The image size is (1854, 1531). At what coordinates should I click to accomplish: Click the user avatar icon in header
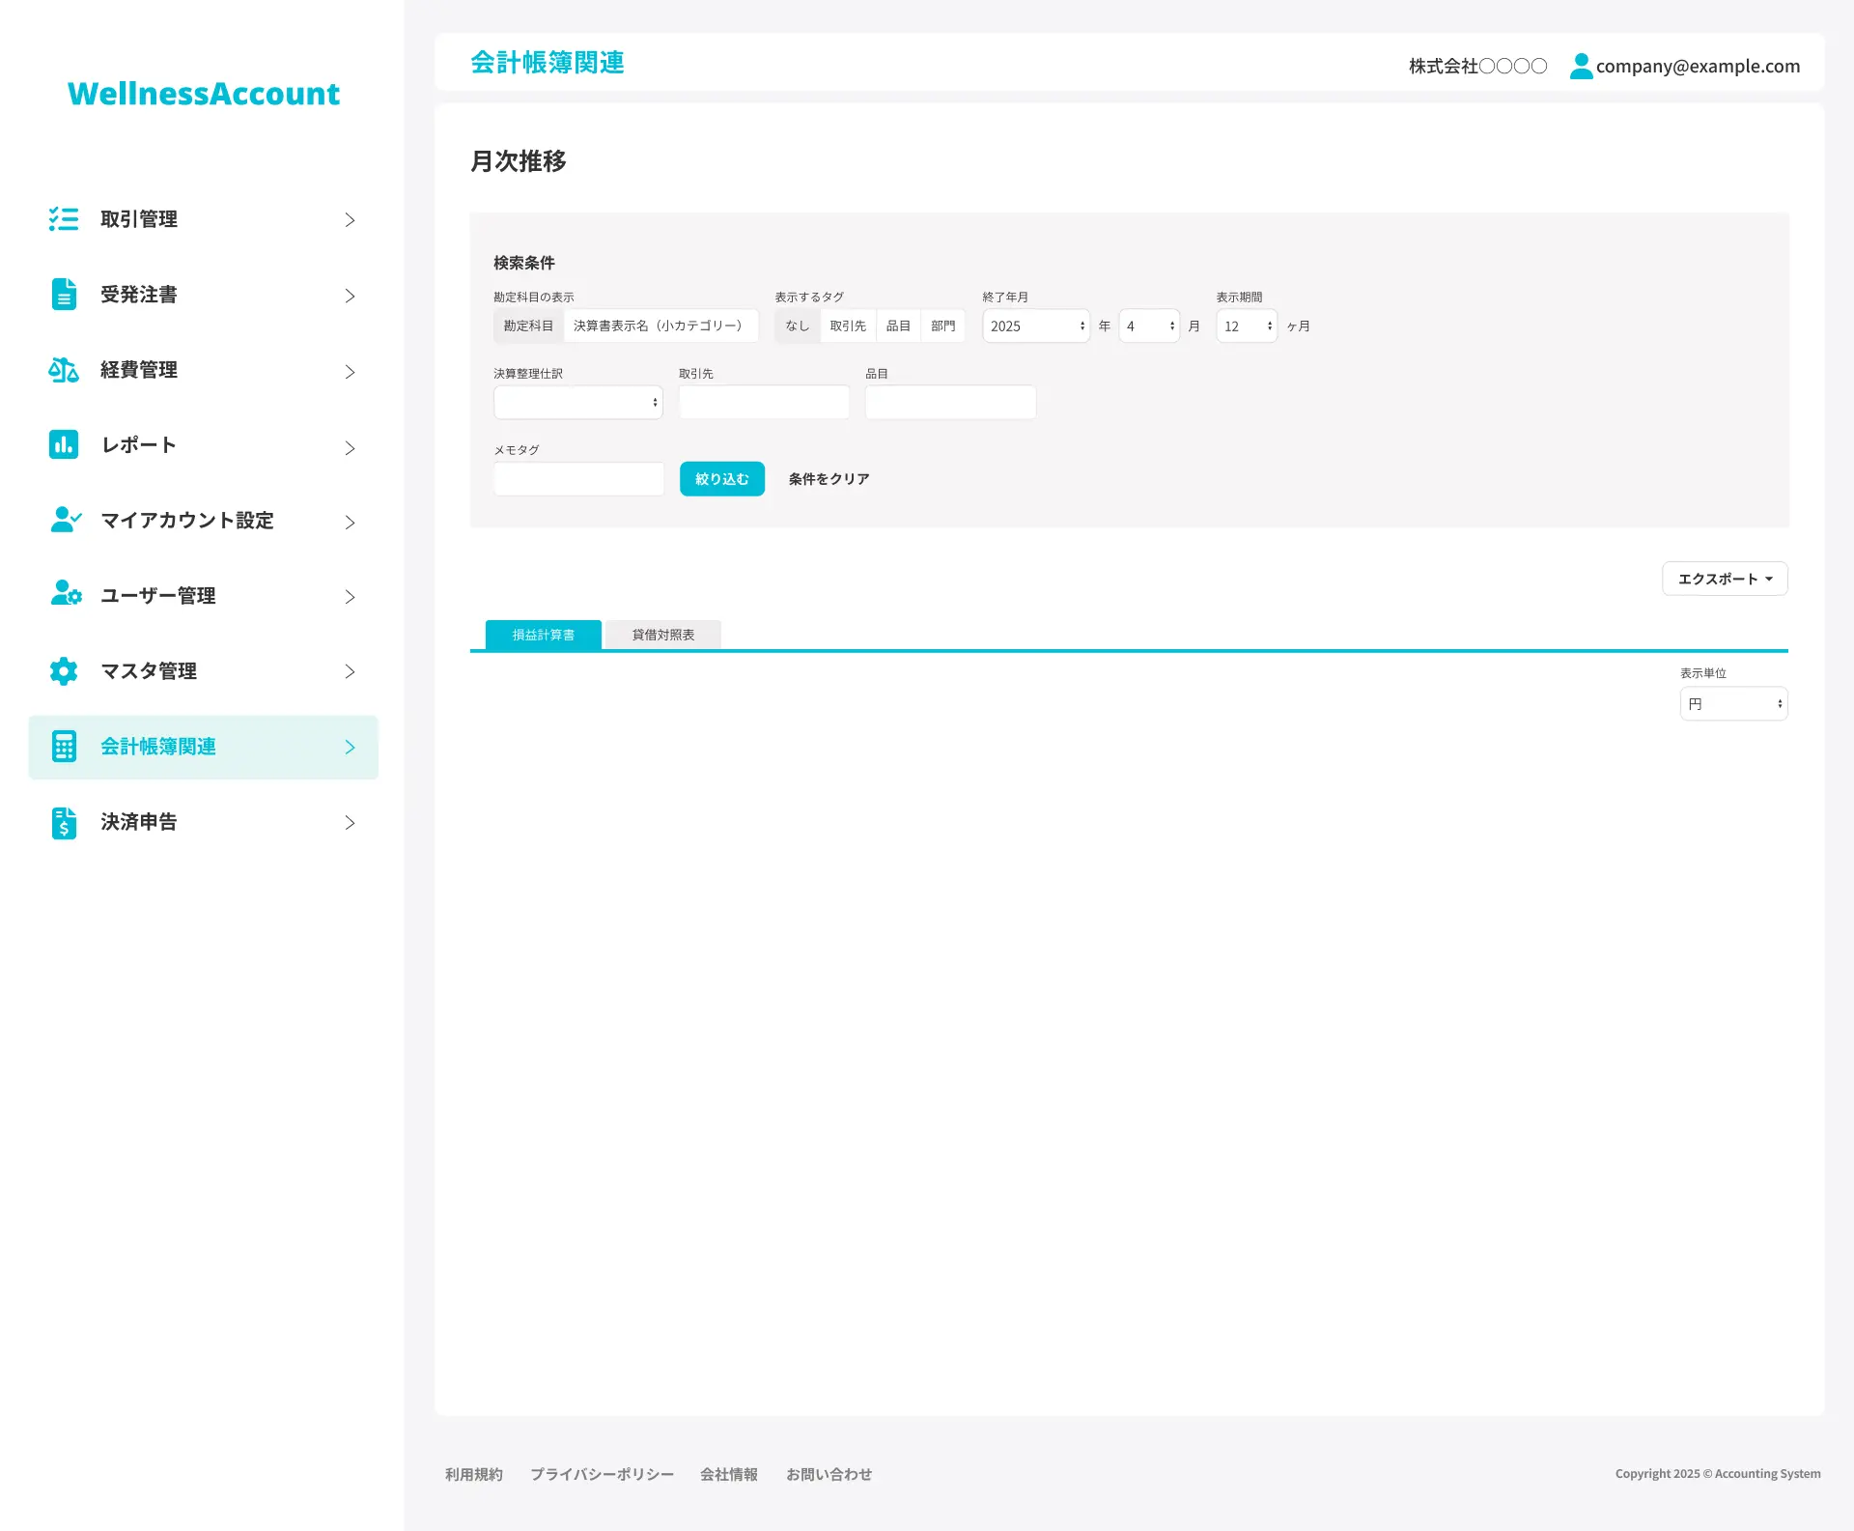click(1581, 66)
